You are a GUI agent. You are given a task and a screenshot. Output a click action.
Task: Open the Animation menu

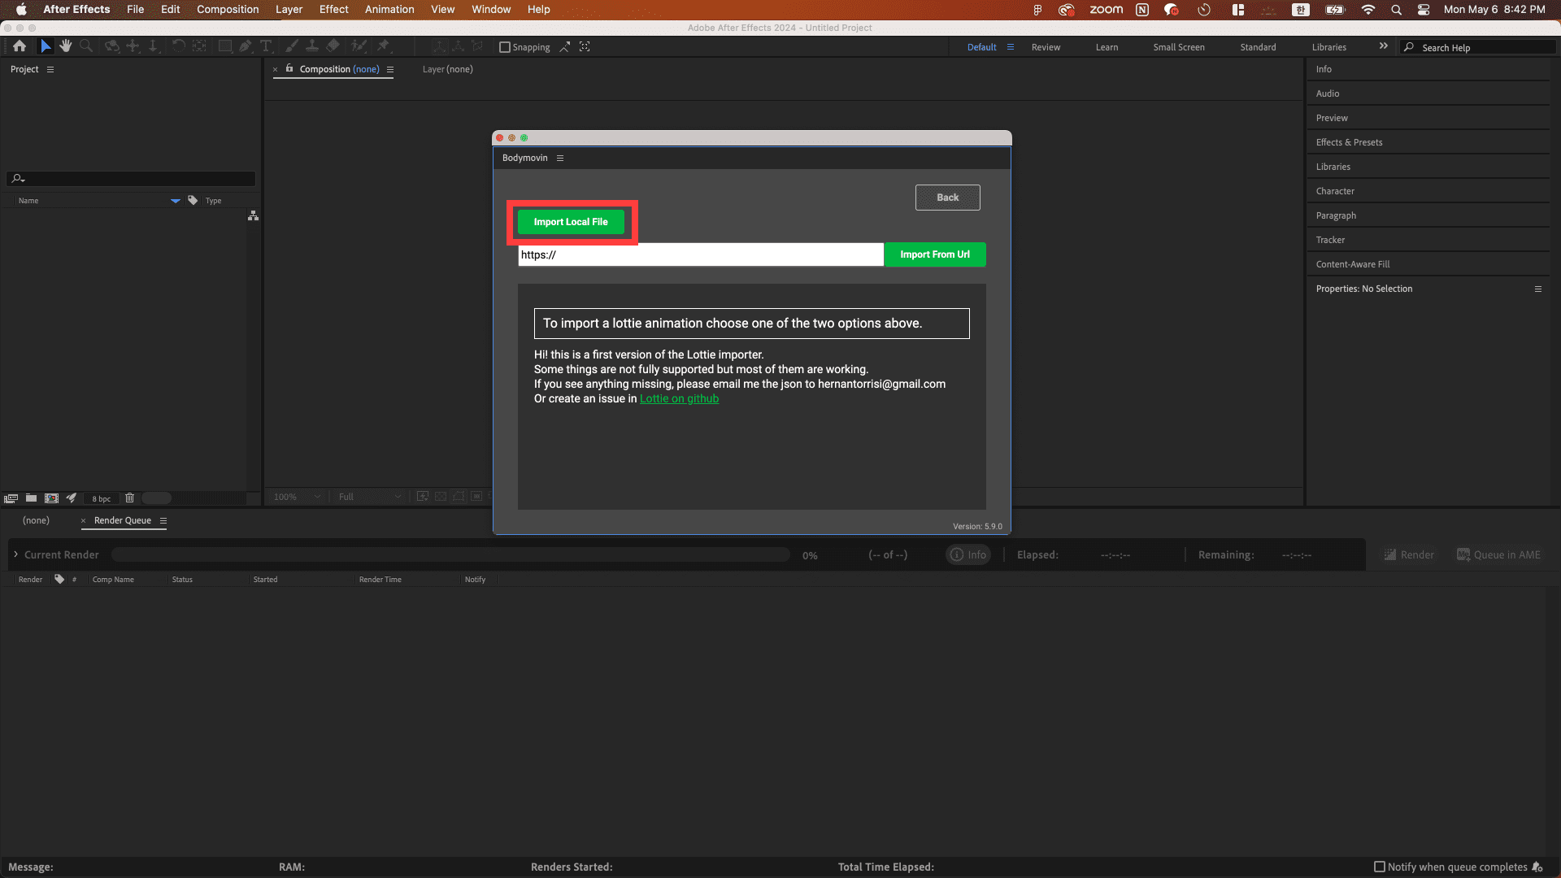pyautogui.click(x=389, y=10)
